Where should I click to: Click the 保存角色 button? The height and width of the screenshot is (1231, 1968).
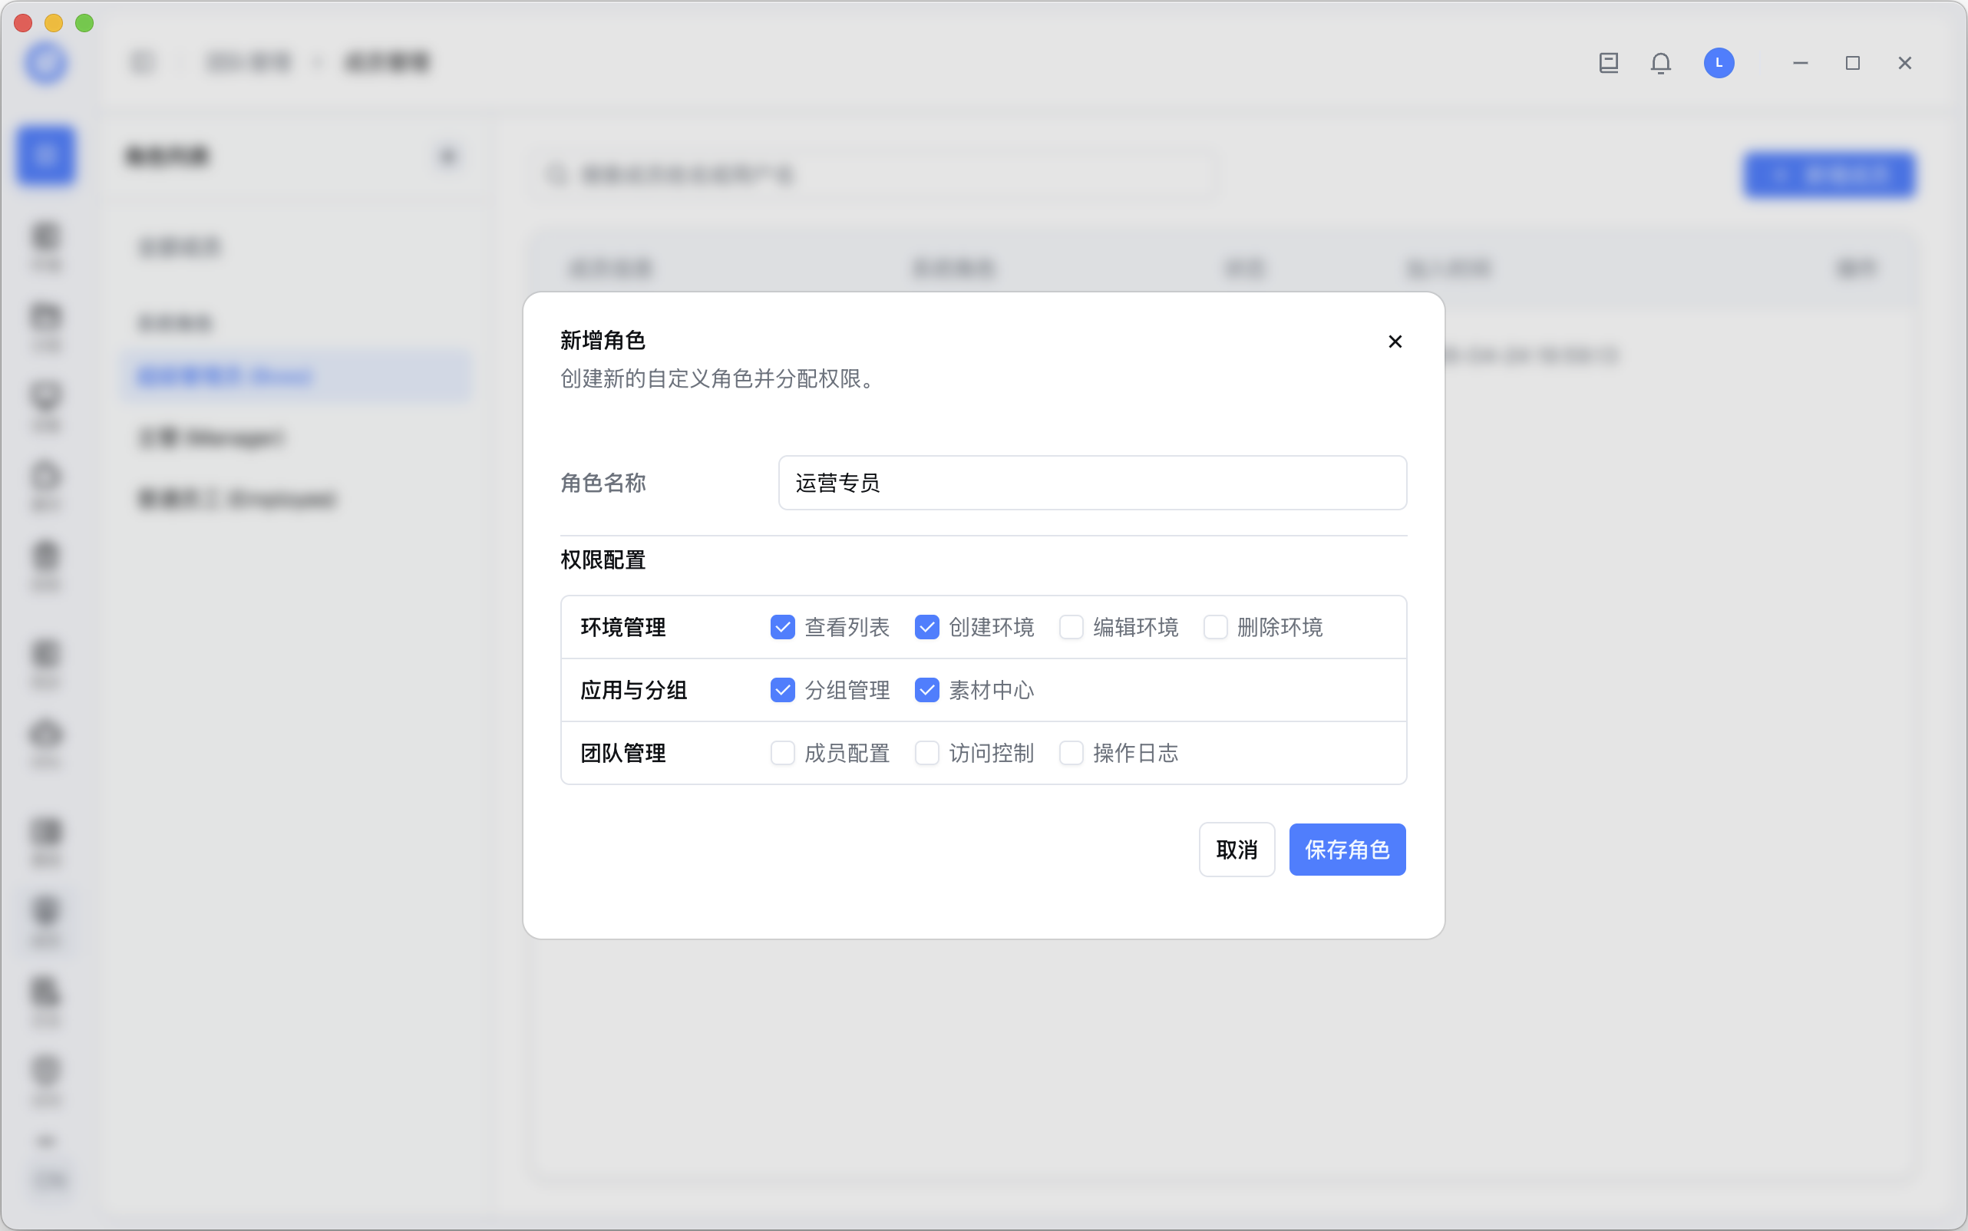pos(1347,849)
